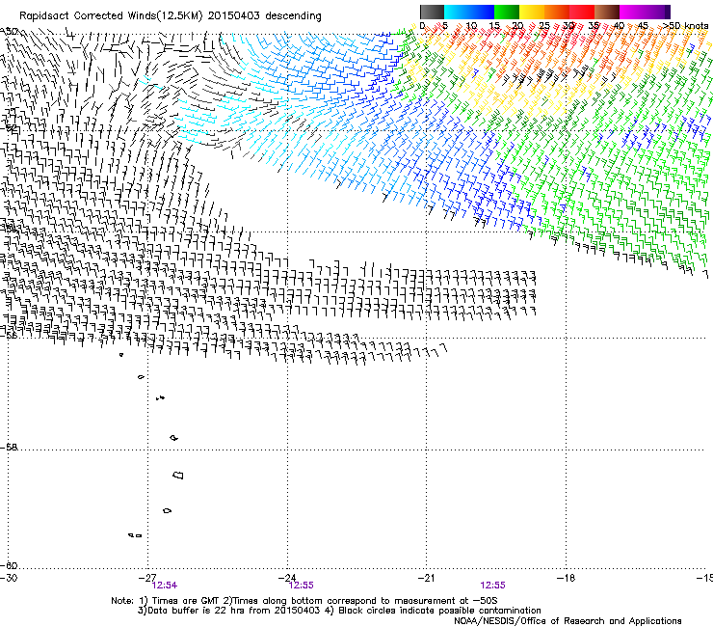Click the yellow 20–25 knots legend swatch
This screenshot has height=627, width=713.
(532, 12)
